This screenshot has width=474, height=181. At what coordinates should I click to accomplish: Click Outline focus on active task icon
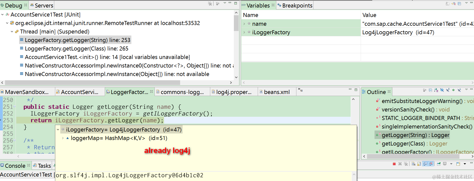pyautogui.click(x=425, y=90)
